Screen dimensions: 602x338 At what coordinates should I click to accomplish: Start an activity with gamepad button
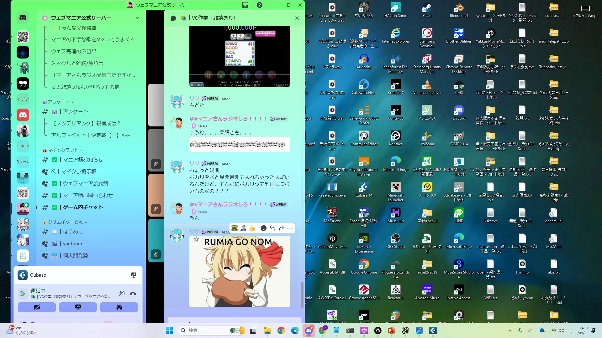point(119,307)
